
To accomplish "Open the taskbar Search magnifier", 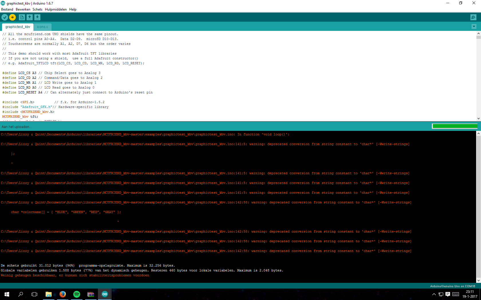I will [21, 294].
